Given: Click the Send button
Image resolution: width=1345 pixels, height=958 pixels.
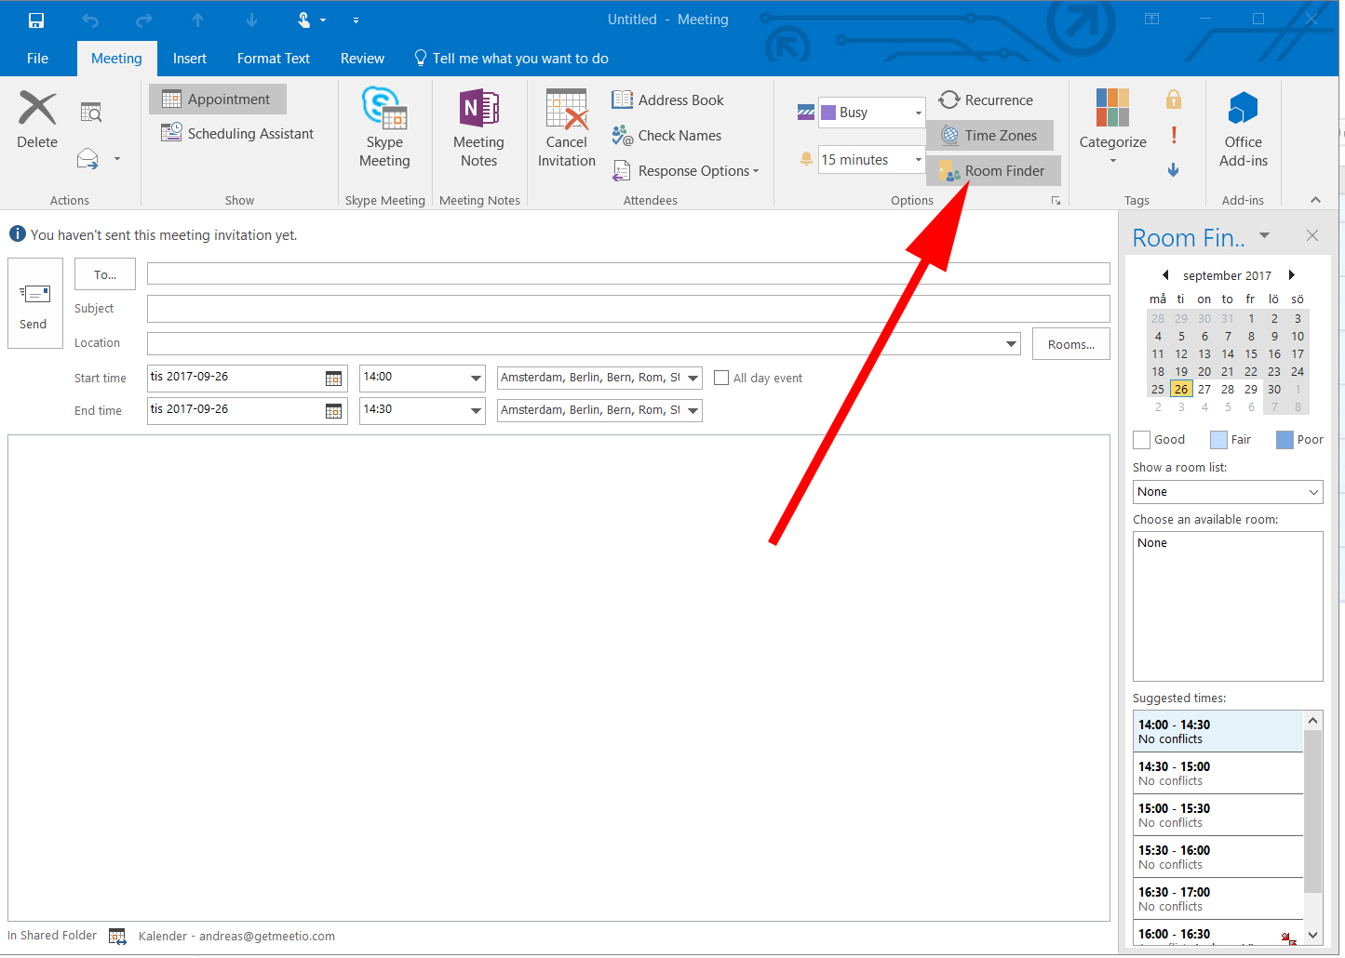Looking at the screenshot, I should 34,304.
